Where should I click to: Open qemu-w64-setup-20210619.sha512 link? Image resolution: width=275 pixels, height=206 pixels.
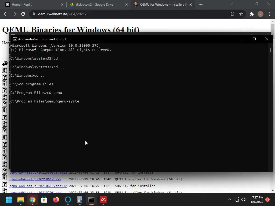point(38,186)
